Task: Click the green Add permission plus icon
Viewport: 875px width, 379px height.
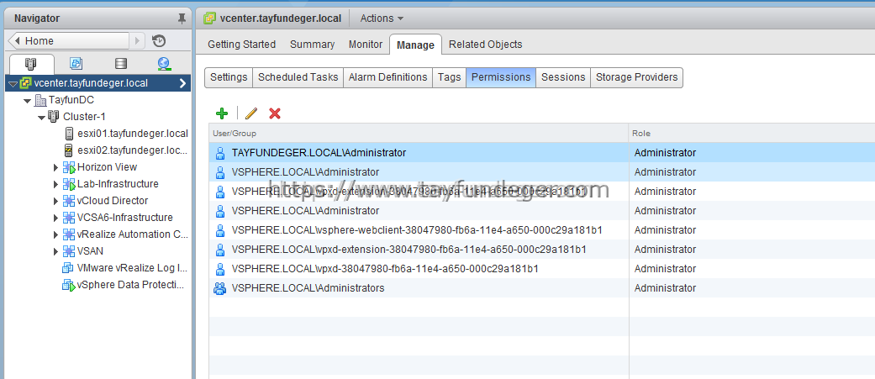Action: click(x=222, y=113)
